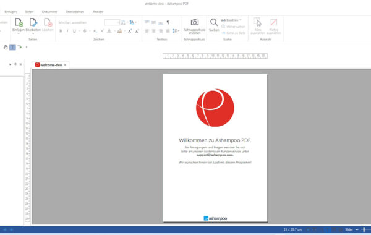
Task: Increase font size with larger A icon
Action: (x=130, y=31)
